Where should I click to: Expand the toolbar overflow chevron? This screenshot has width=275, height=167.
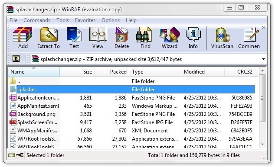pyautogui.click(x=263, y=27)
